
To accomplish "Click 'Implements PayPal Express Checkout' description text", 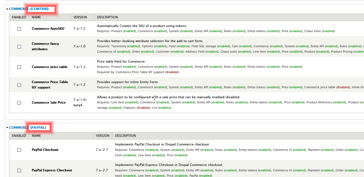I will click(169, 165).
